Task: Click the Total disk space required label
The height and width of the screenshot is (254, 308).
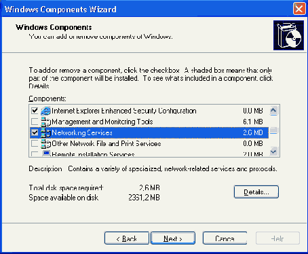Action: click(66, 188)
